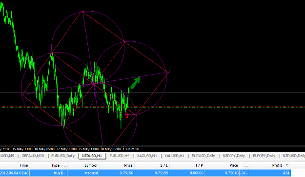Click the red buy arrow marker on chart

[x=127, y=115]
